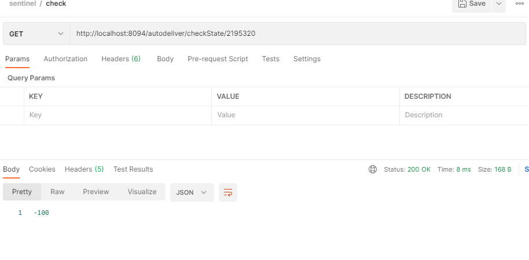This screenshot has width=529, height=260.
Task: Open the response Cookies tab
Action: (x=42, y=169)
